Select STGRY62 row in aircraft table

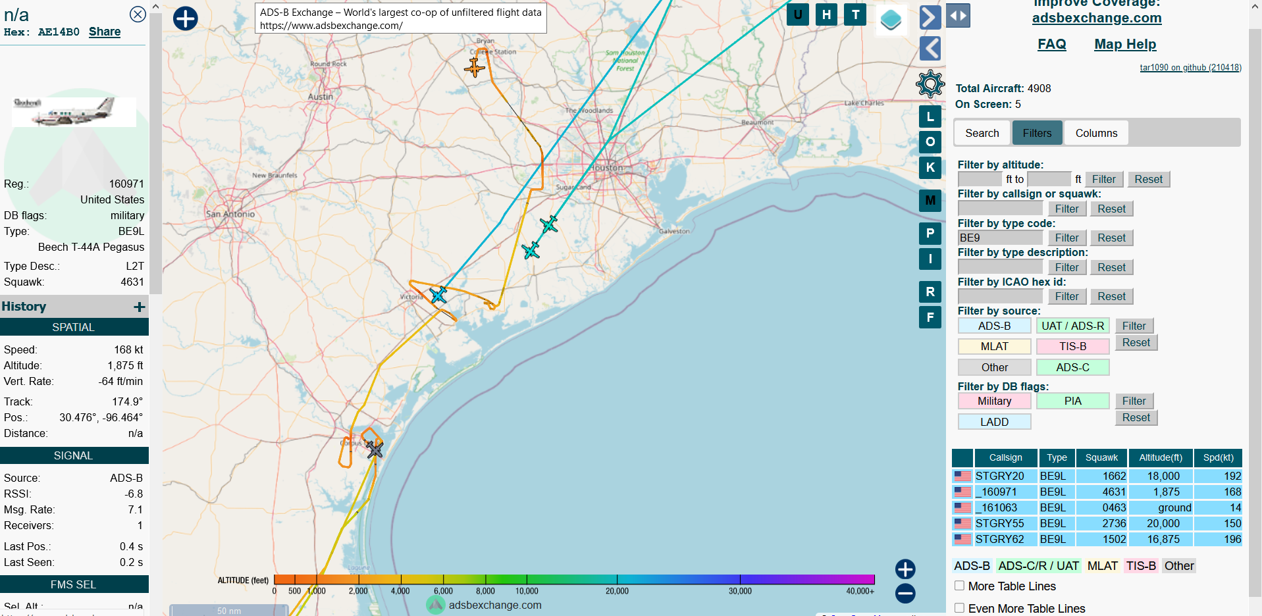[x=1097, y=539]
